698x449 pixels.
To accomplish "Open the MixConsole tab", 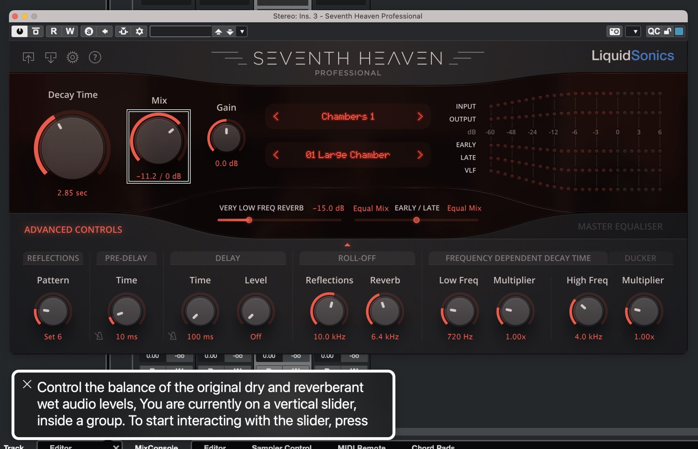I will [x=156, y=446].
